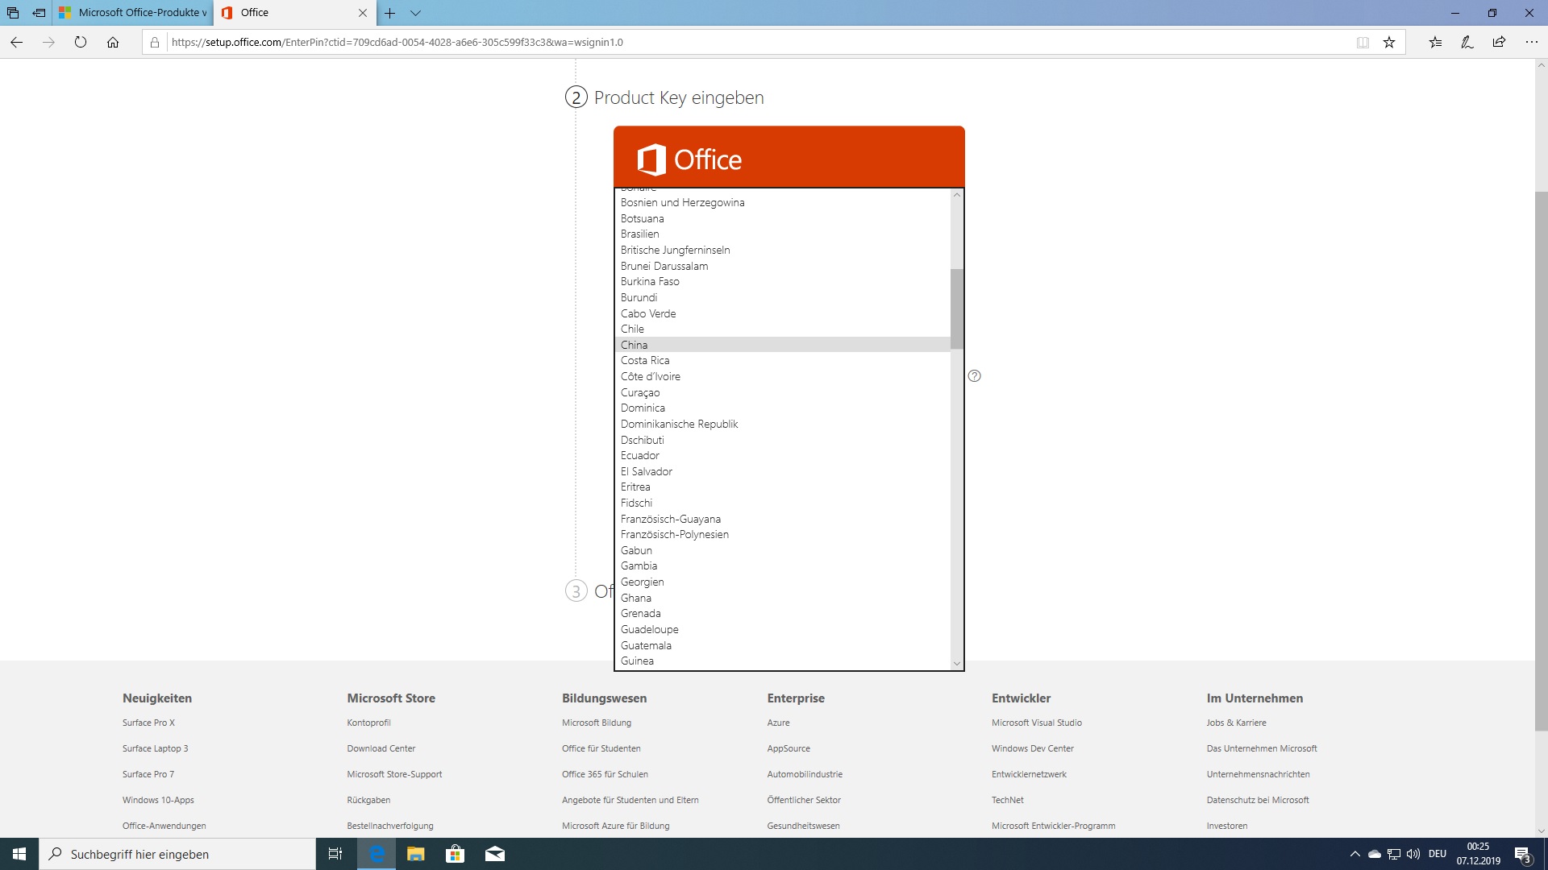Open a new browser tab

[x=389, y=13]
